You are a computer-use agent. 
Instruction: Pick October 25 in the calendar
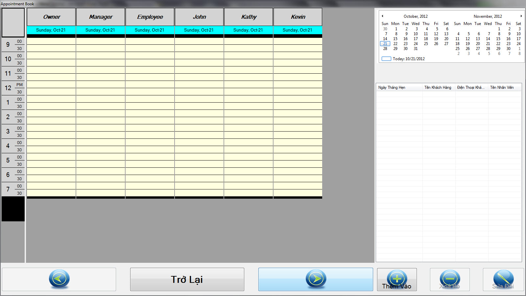426,44
